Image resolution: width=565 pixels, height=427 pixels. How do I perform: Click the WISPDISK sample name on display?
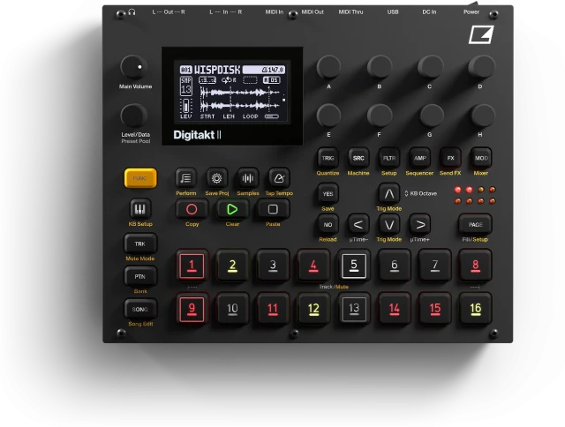(x=217, y=70)
